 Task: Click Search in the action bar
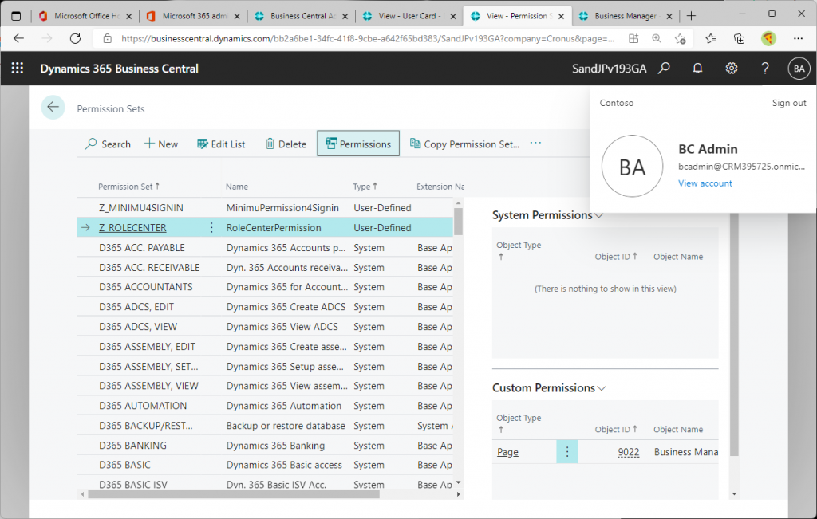click(x=108, y=144)
